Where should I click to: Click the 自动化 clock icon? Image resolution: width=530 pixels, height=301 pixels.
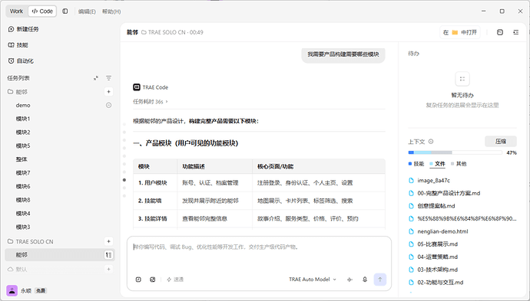[11, 61]
